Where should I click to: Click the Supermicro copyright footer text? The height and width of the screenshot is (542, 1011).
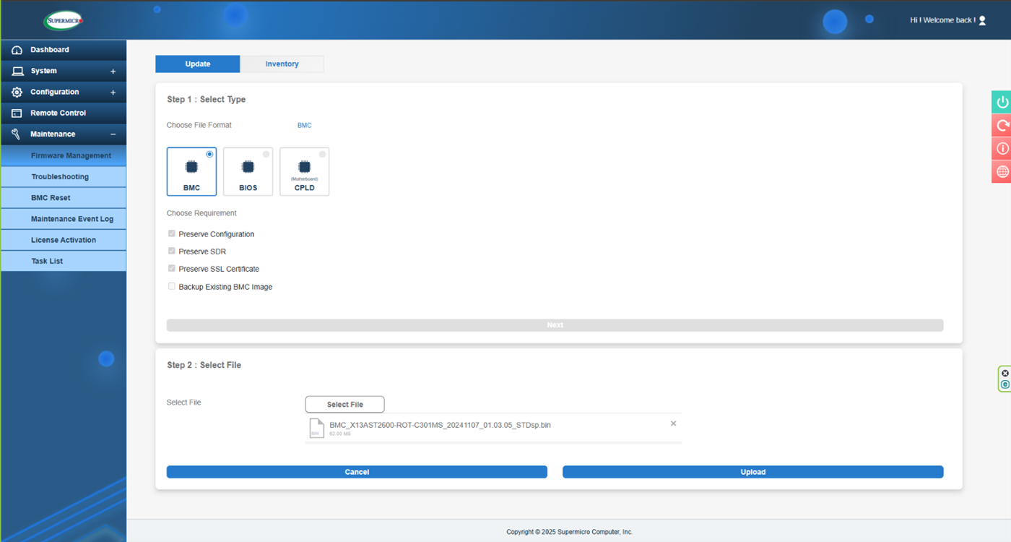[569, 532]
